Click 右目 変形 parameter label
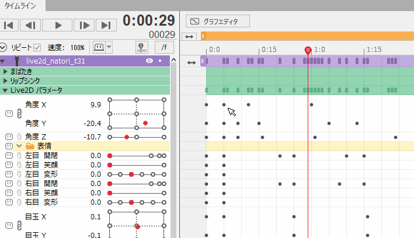The width and height of the screenshot is (414, 238). point(41,202)
